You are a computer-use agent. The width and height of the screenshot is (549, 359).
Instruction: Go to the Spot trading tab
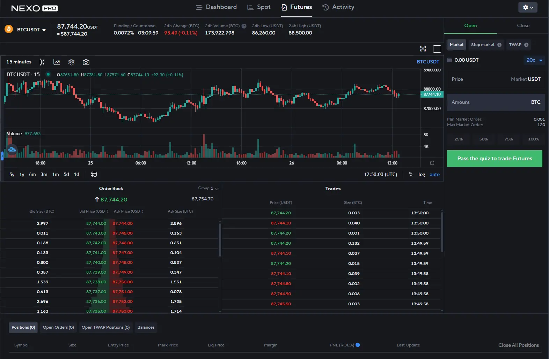(259, 7)
